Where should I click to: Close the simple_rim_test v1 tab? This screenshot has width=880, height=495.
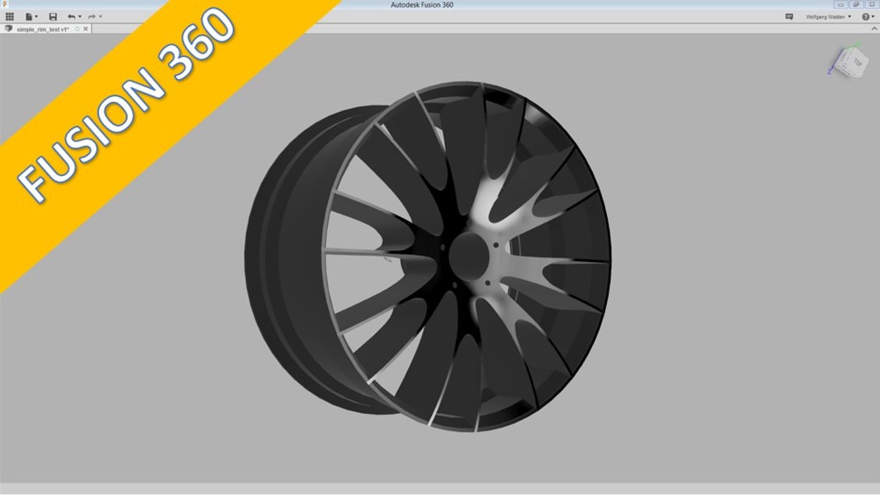pyautogui.click(x=85, y=29)
